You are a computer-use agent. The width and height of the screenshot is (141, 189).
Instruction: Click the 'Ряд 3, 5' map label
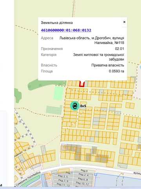63,176
